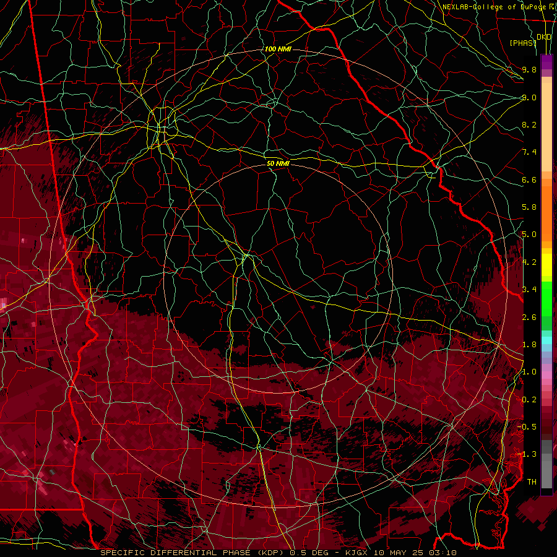The width and height of the screenshot is (557, 557).
Task: Click the 5.8 scale value
Action: coord(529,207)
